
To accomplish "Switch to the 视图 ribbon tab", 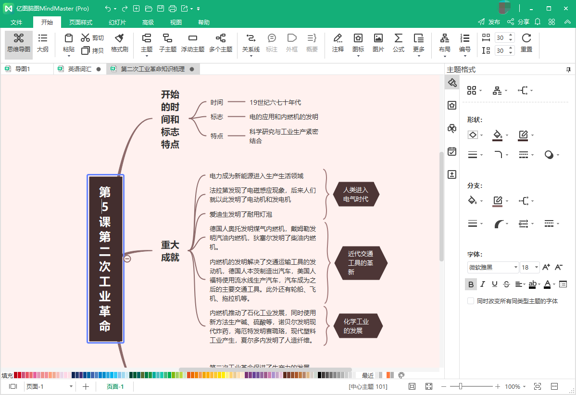I will [x=175, y=23].
